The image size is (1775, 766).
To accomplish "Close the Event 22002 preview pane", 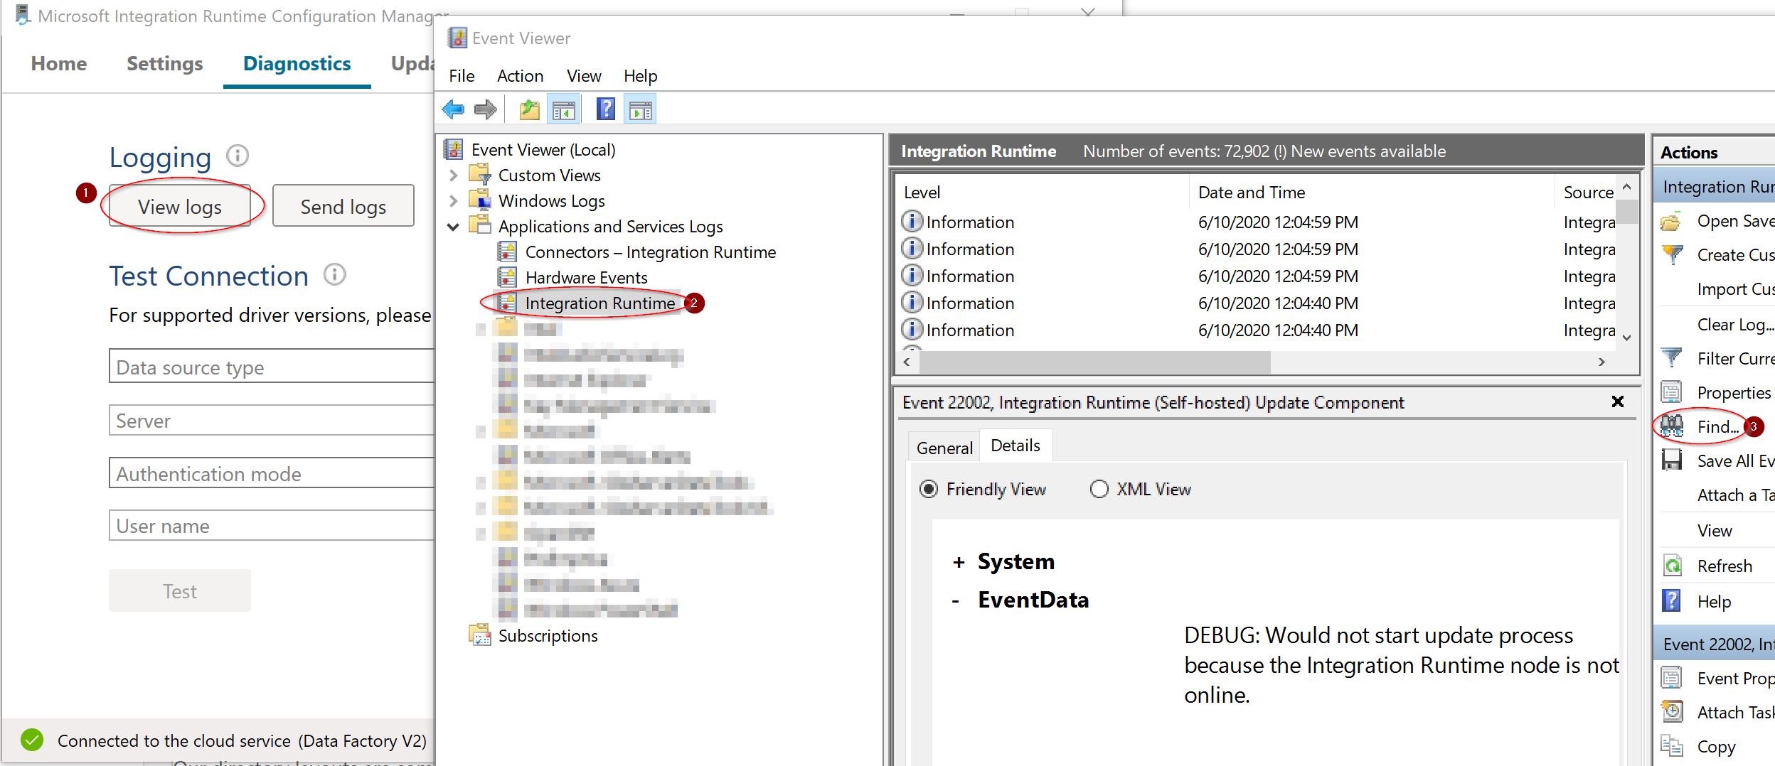I will [x=1617, y=401].
